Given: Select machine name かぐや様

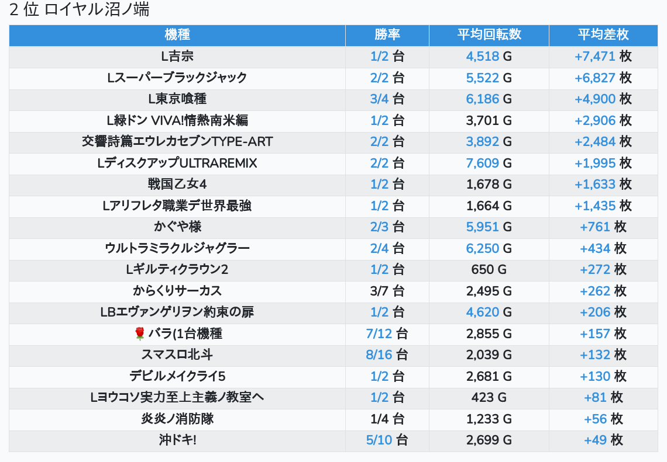Looking at the screenshot, I should tap(177, 227).
